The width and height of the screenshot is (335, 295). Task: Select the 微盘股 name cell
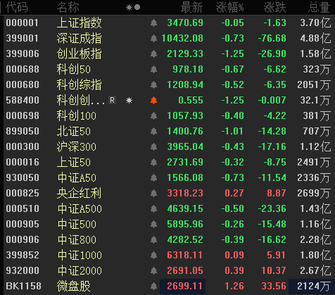(74, 287)
